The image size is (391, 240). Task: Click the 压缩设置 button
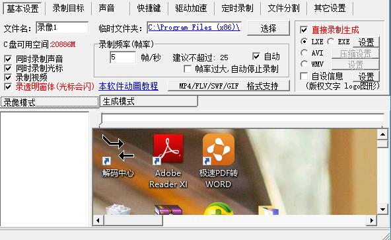pyautogui.click(x=355, y=53)
